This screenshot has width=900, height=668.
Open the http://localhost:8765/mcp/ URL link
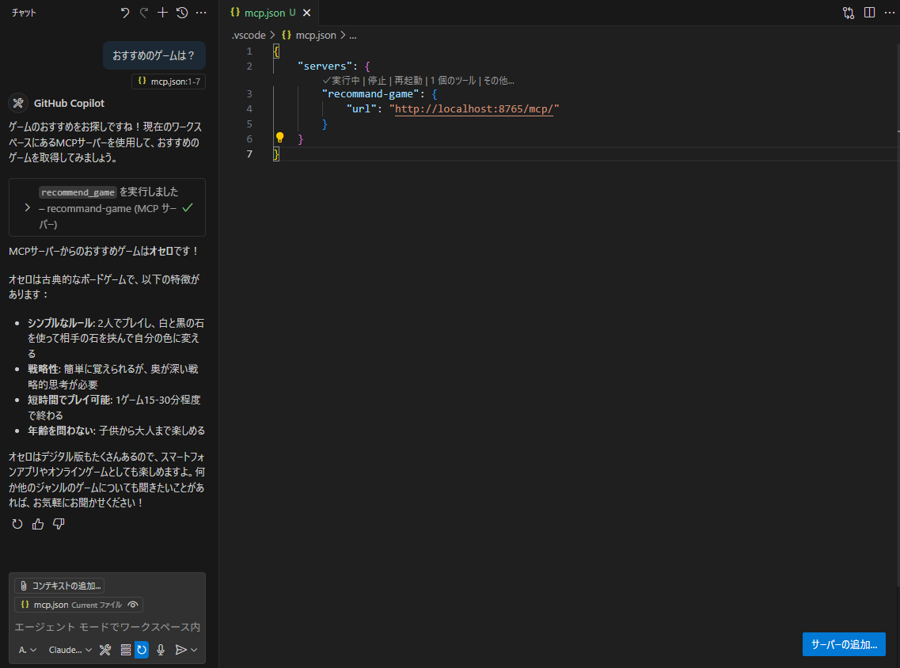[474, 108]
